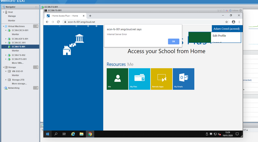258x142 pixels.
Task: Collapse the VM-SSD-01 datastore node
Action: tap(6, 71)
